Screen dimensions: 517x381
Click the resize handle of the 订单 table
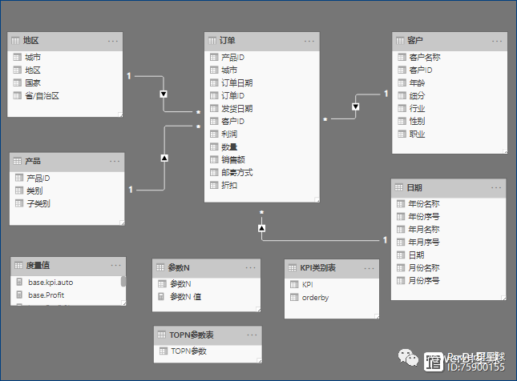click(317, 200)
